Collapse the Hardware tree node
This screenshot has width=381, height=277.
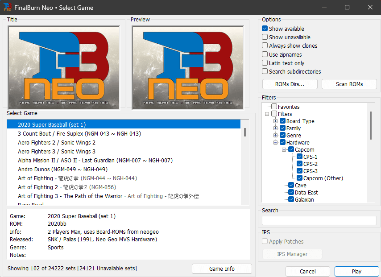click(x=275, y=142)
